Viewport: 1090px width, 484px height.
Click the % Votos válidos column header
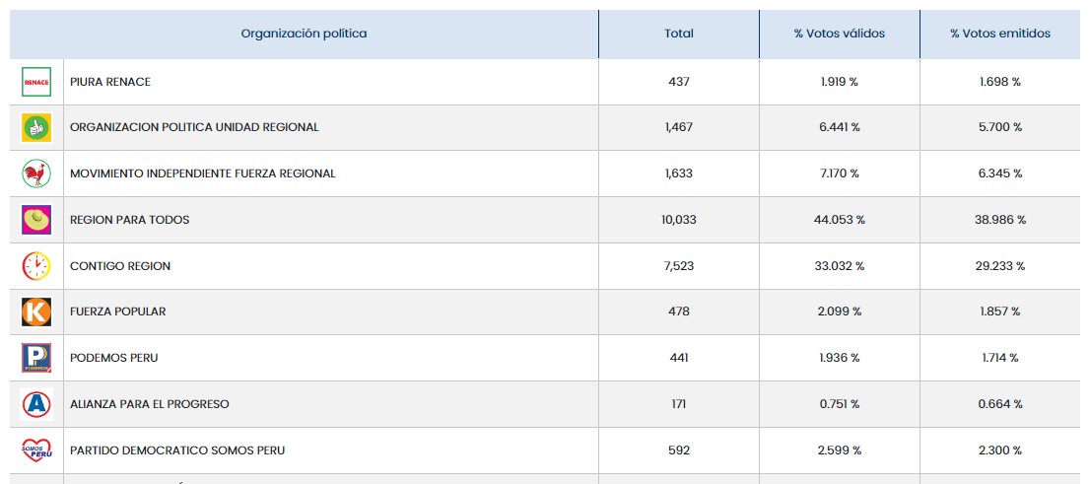click(839, 34)
